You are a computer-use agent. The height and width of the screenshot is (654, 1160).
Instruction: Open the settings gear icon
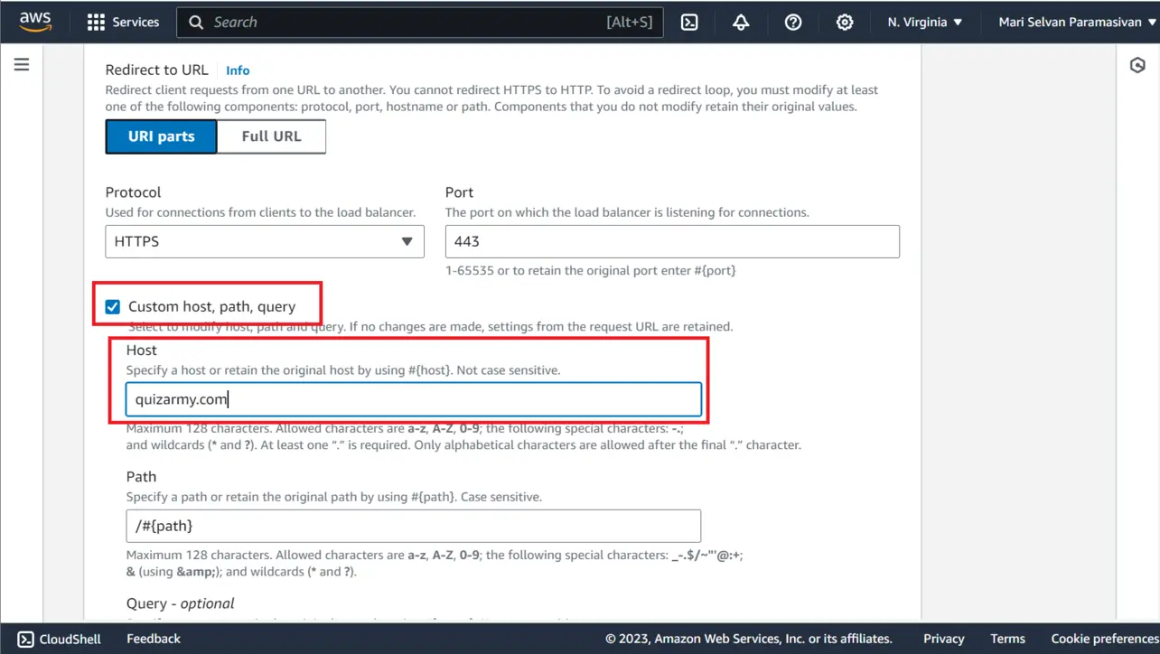pos(845,22)
